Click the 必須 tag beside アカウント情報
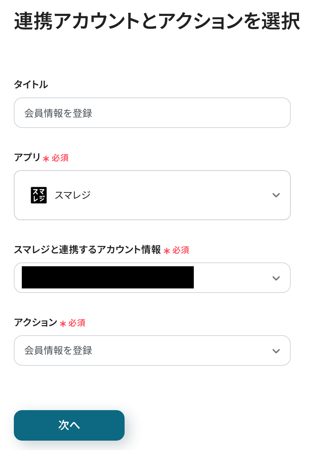Viewport: 317px width, 450px height. (x=181, y=250)
